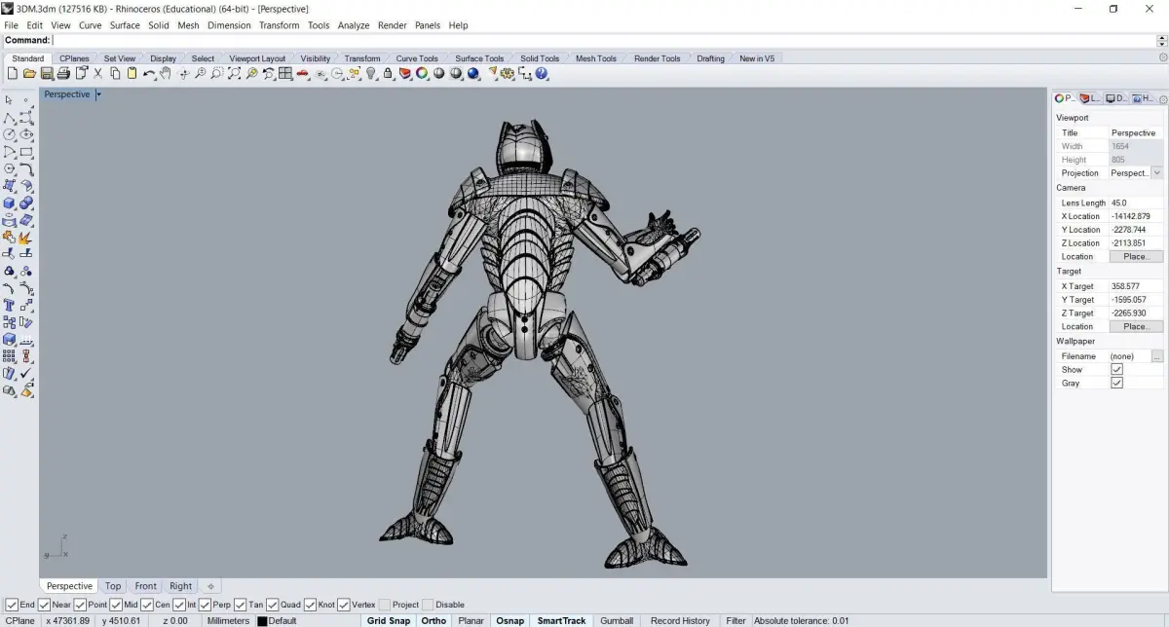
Task: Click the Save diskette icon
Action: 46,74
